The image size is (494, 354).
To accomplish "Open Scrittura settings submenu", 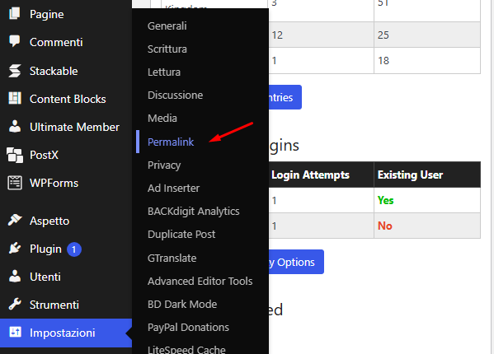I will tap(167, 49).
